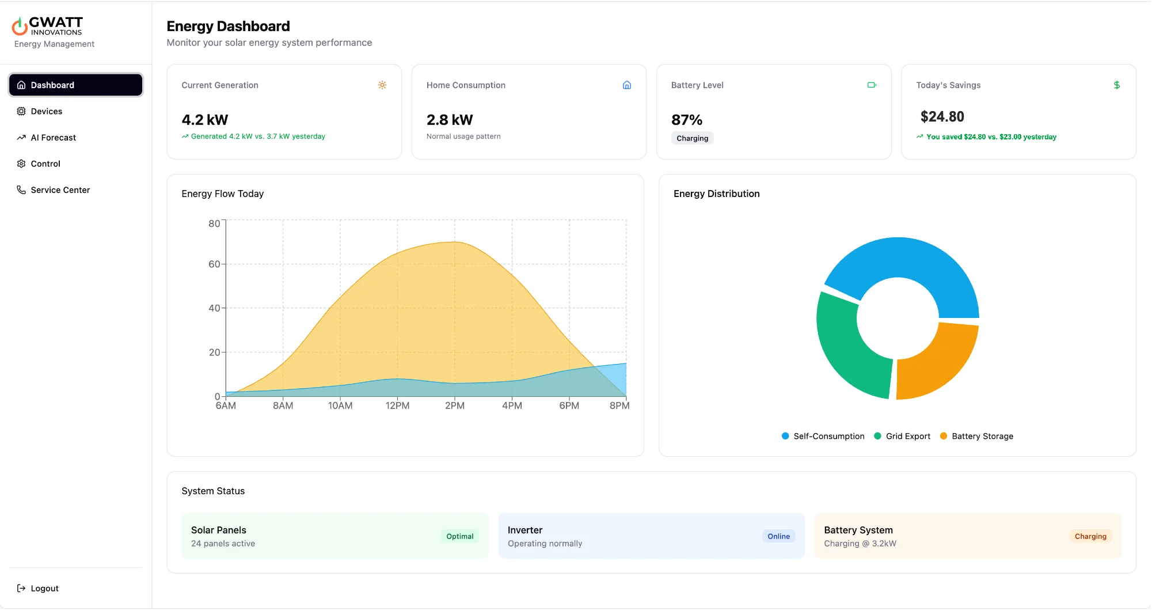Click the dollar icon on Today's Savings card
This screenshot has height=610, width=1152.
pos(1116,85)
